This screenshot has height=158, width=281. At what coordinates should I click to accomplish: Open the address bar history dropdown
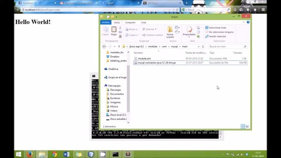[198, 47]
